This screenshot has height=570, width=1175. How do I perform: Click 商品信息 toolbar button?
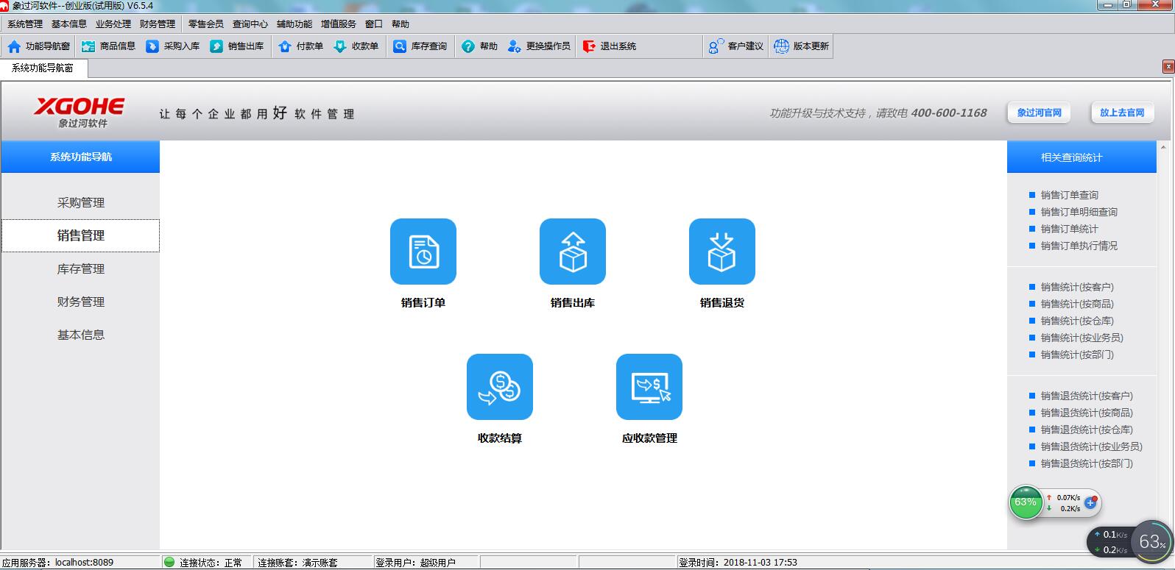pyautogui.click(x=108, y=46)
